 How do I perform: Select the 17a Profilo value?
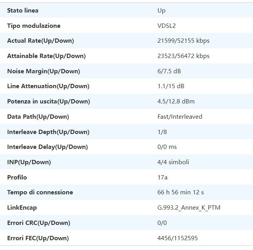162,178
